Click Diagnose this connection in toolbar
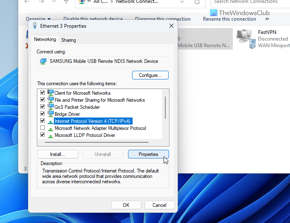The width and height of the screenshot is (290, 223). [x=163, y=19]
